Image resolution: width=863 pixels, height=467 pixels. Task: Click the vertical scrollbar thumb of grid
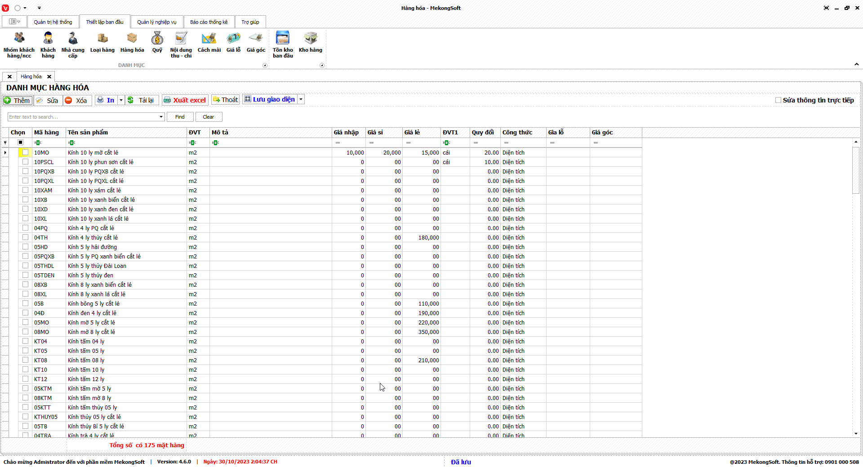856,170
